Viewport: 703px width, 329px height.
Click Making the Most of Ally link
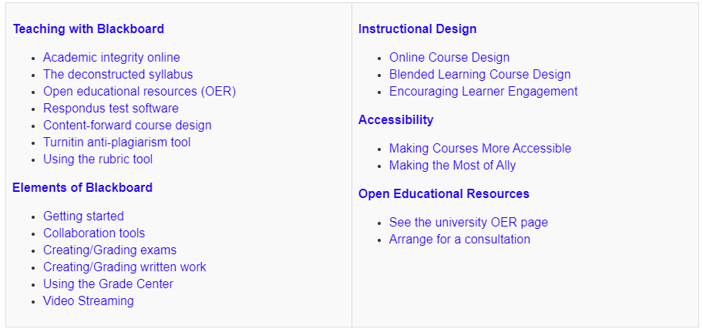pos(452,165)
